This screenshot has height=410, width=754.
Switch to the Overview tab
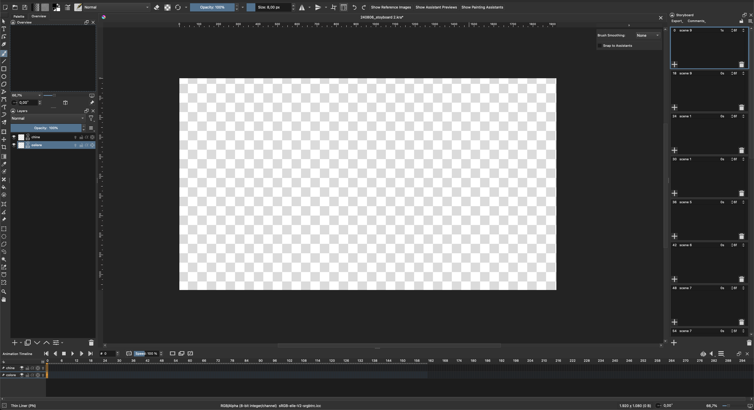tap(39, 16)
